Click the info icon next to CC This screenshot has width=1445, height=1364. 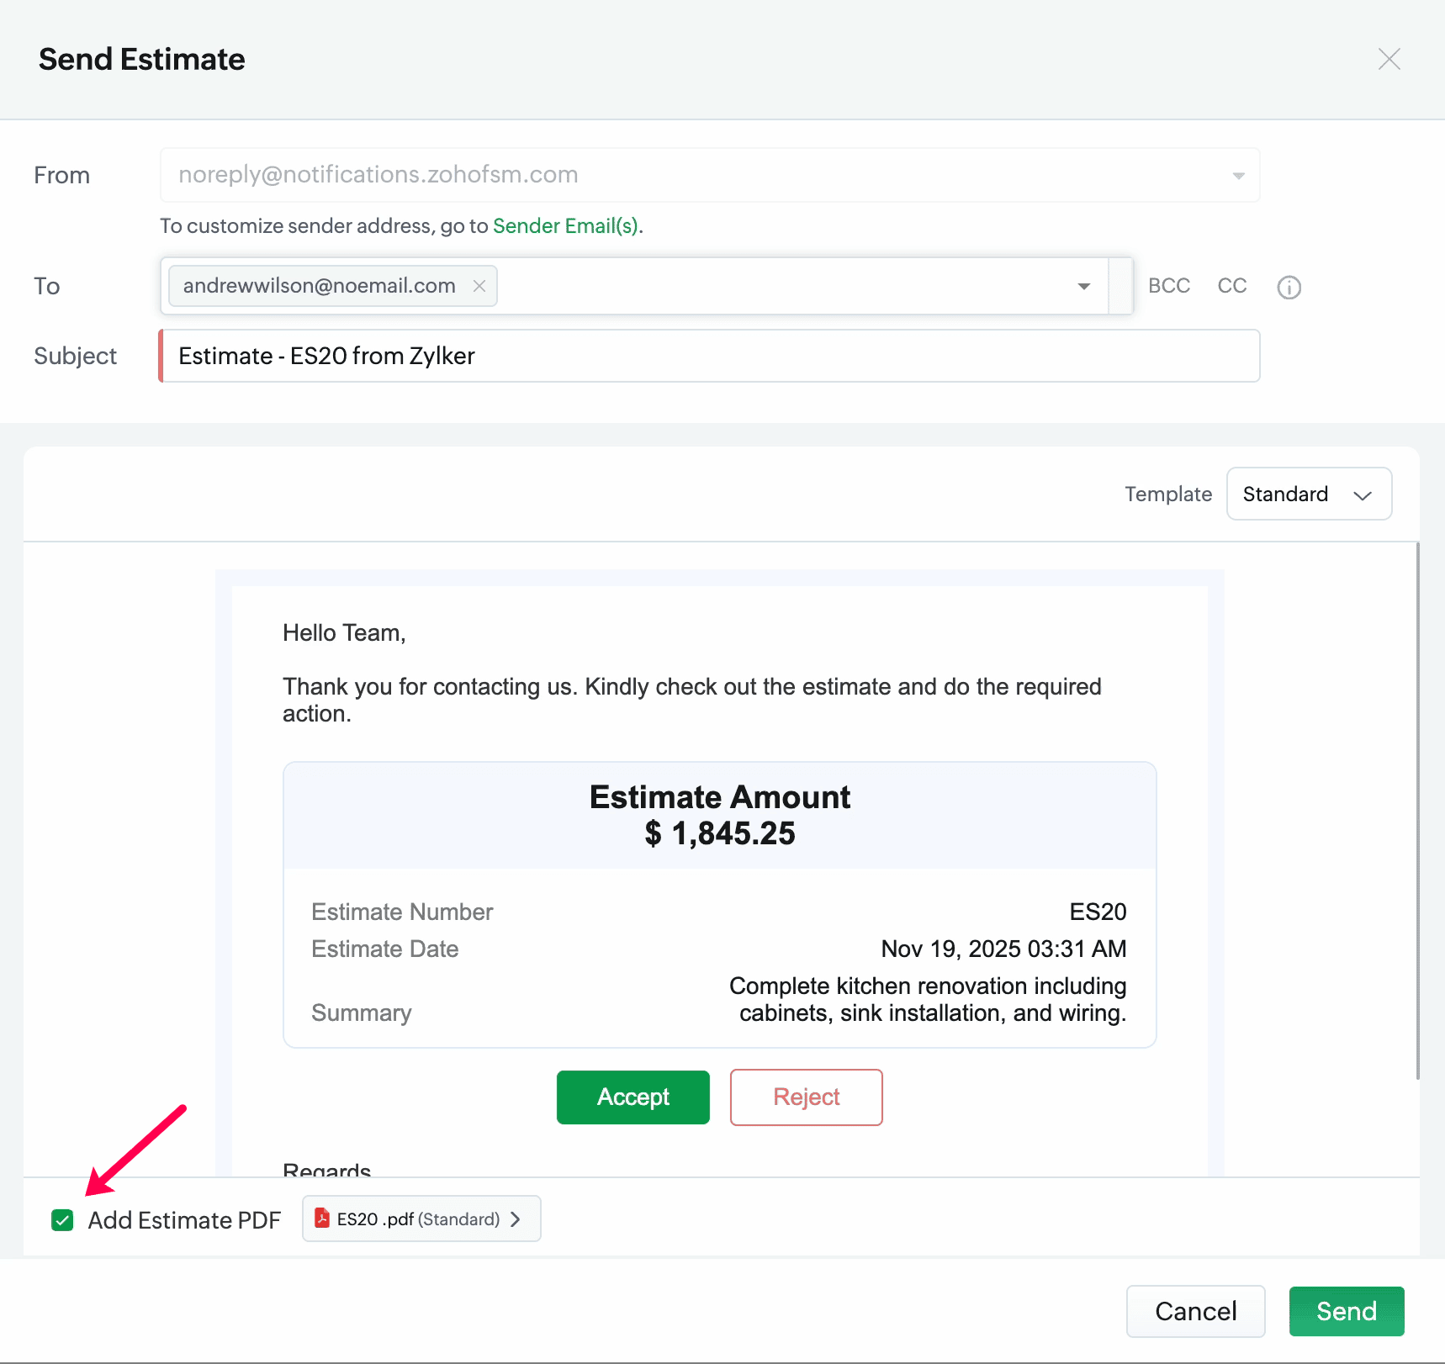[x=1289, y=288]
